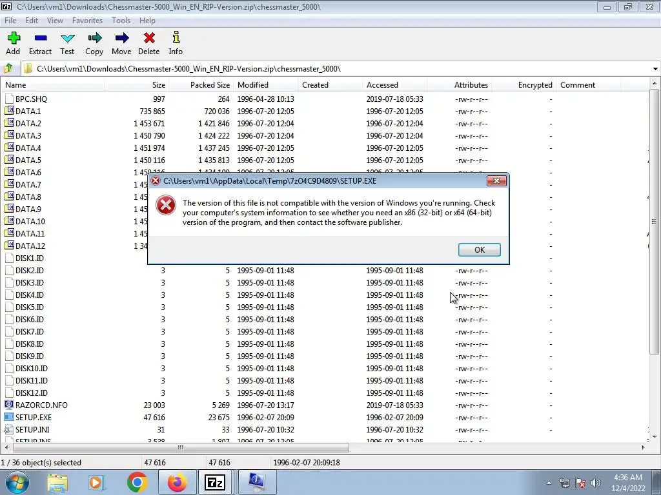The width and height of the screenshot is (661, 495).
Task: Expand the address bar path dropdown
Action: click(x=655, y=68)
